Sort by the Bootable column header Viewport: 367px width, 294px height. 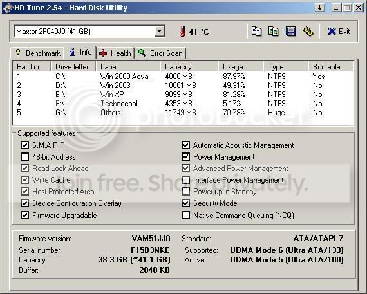click(331, 67)
